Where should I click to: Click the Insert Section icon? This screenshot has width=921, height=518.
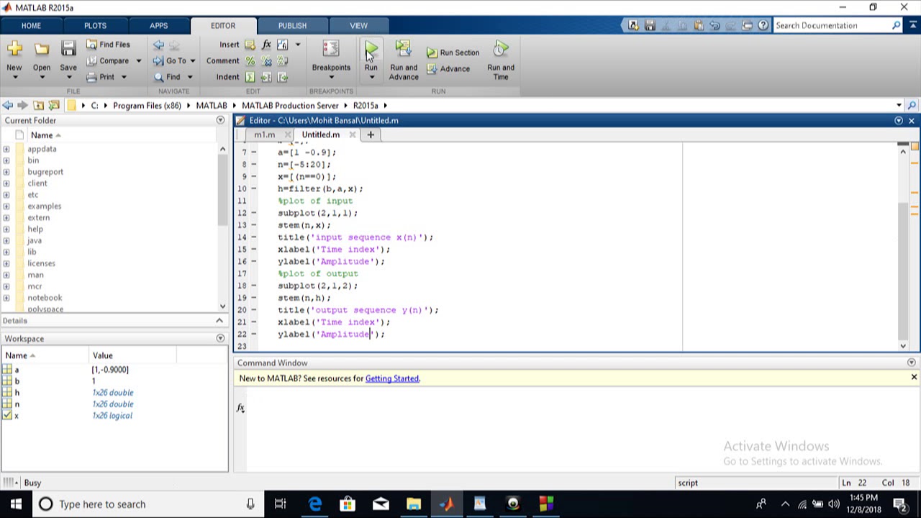250,45
